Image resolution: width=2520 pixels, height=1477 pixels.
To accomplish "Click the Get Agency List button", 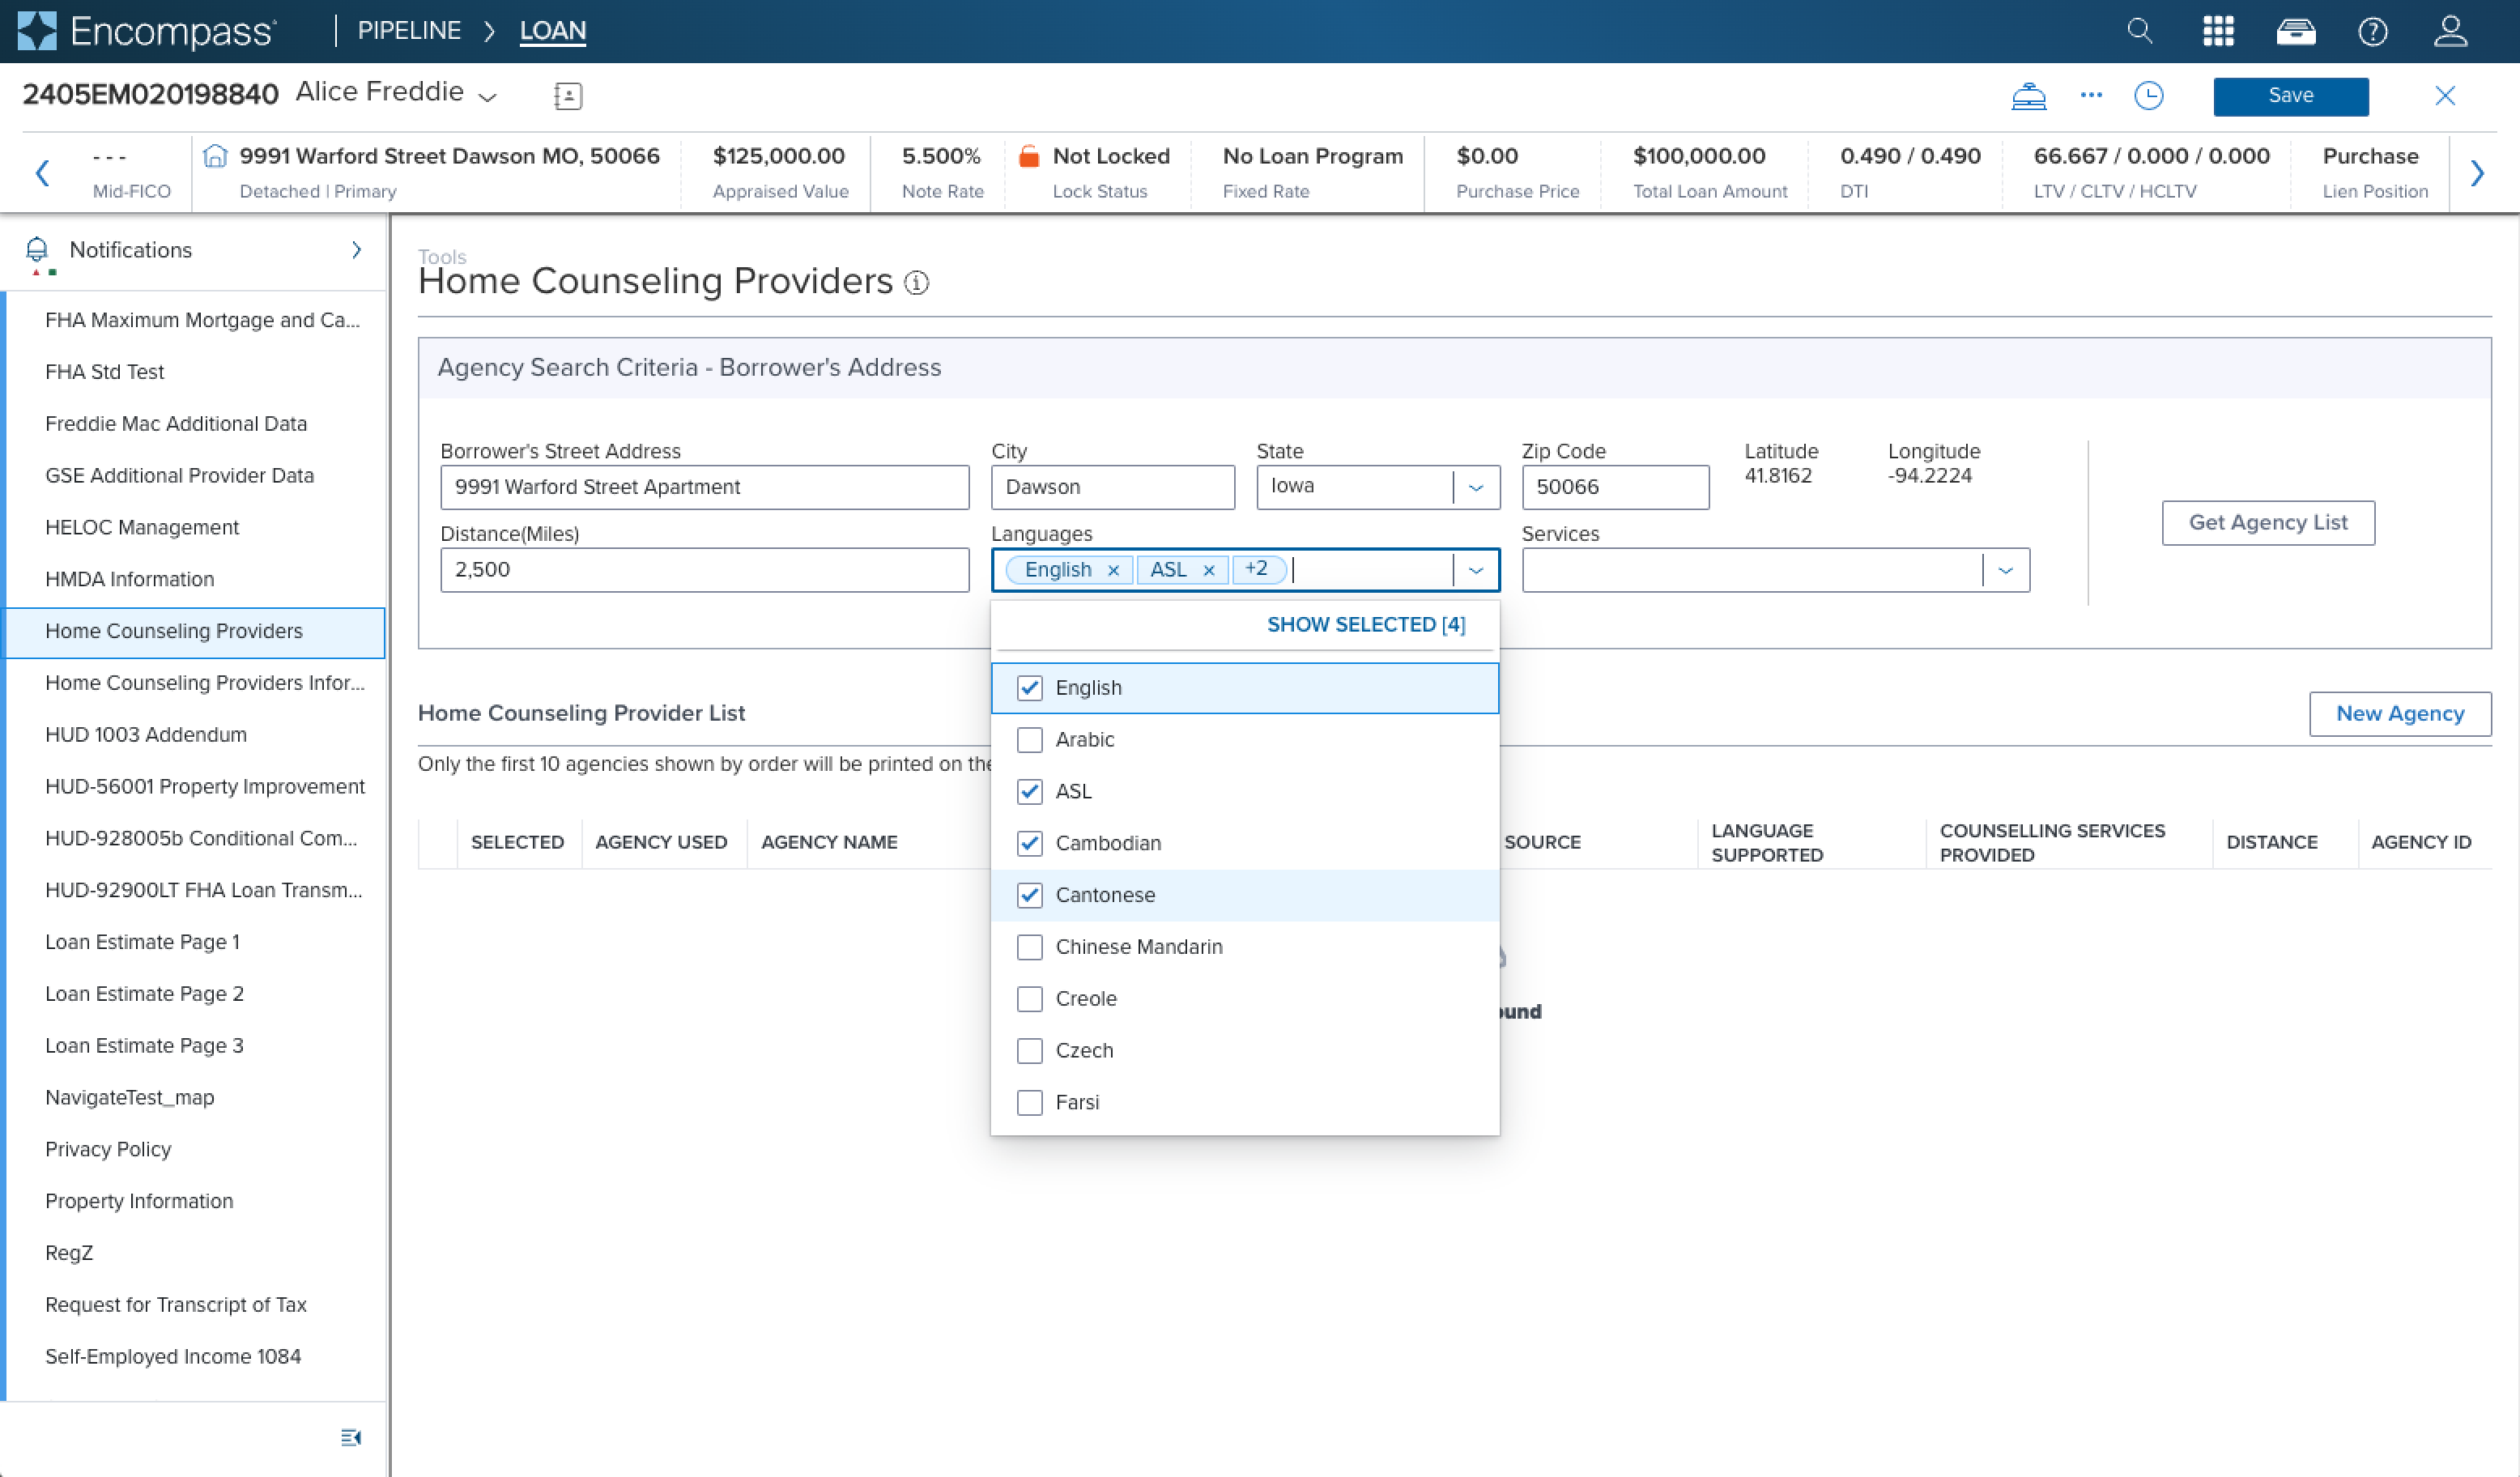I will [2267, 523].
